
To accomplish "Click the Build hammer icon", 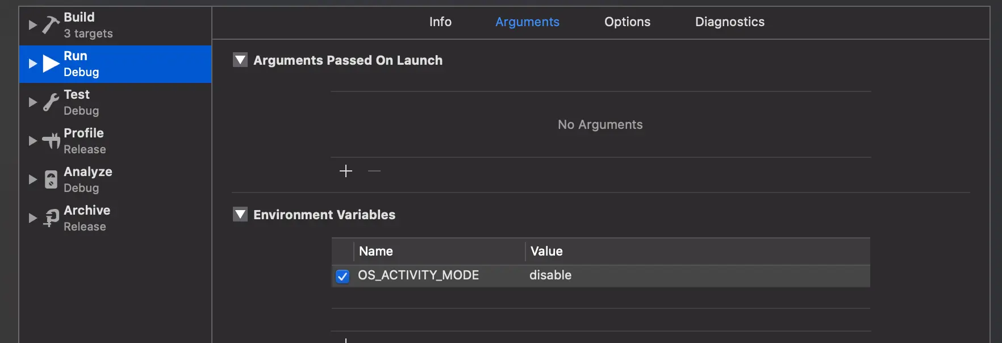I will (x=51, y=25).
